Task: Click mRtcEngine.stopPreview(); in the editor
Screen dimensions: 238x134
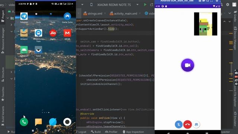Action: pos(106,122)
